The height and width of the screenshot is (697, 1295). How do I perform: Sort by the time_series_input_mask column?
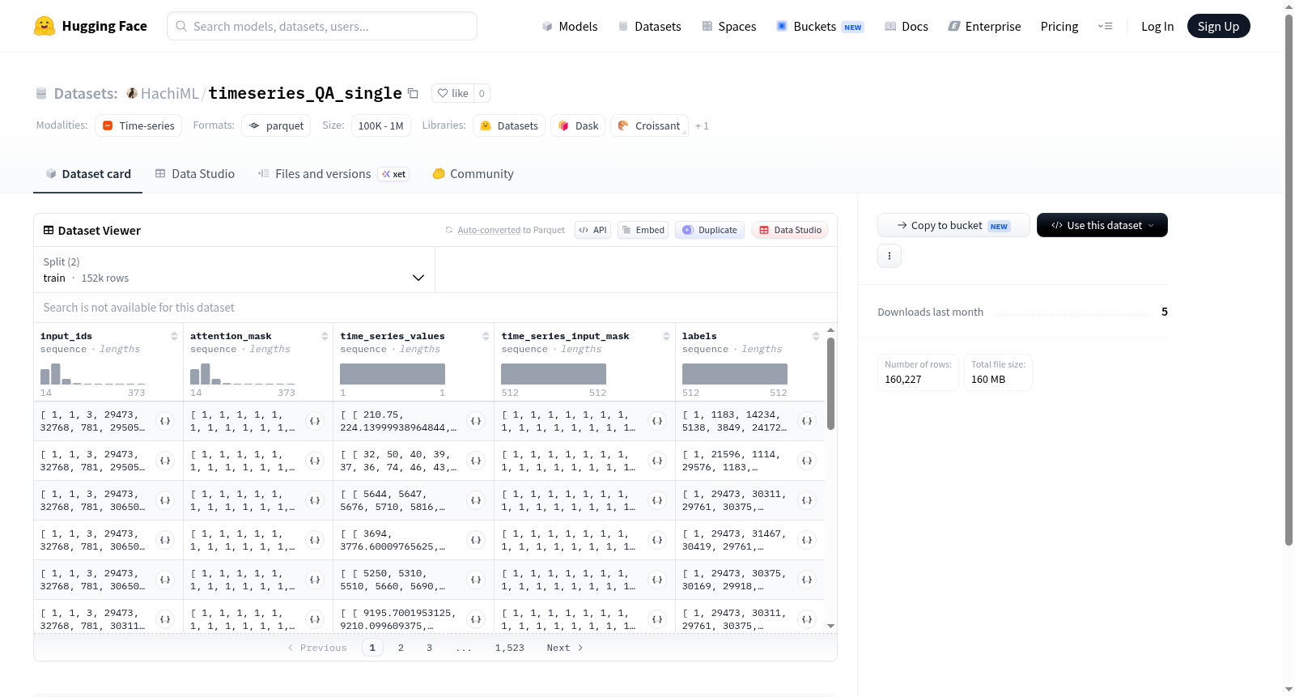[x=666, y=336]
